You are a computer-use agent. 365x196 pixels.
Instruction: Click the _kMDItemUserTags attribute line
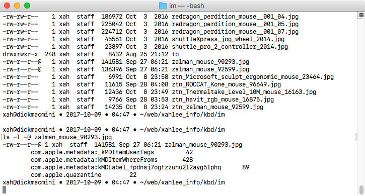(112, 152)
